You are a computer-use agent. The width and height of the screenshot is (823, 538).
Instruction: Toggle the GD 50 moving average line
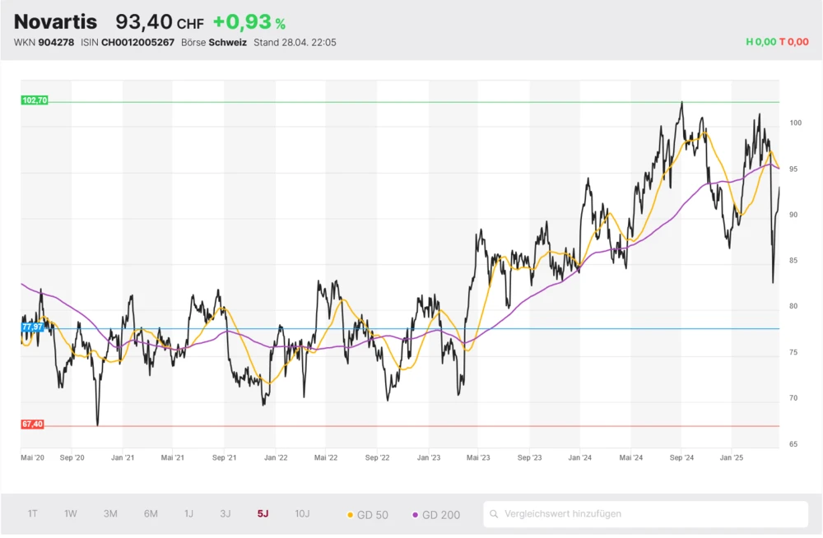(368, 515)
